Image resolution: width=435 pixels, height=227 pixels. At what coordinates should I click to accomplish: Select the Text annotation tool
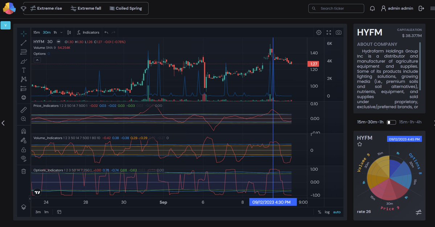click(24, 70)
